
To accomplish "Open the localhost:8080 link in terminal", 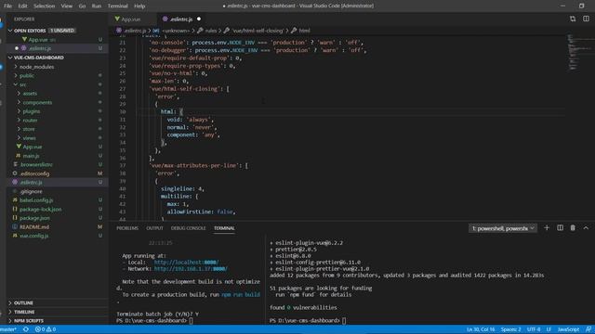I will tap(186, 262).
